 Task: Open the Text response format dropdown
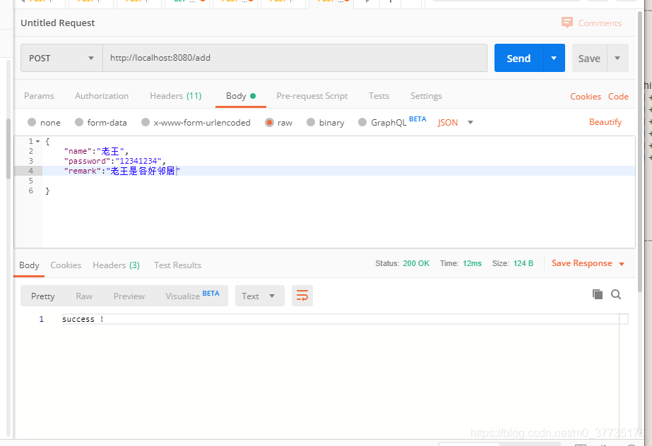tap(259, 296)
